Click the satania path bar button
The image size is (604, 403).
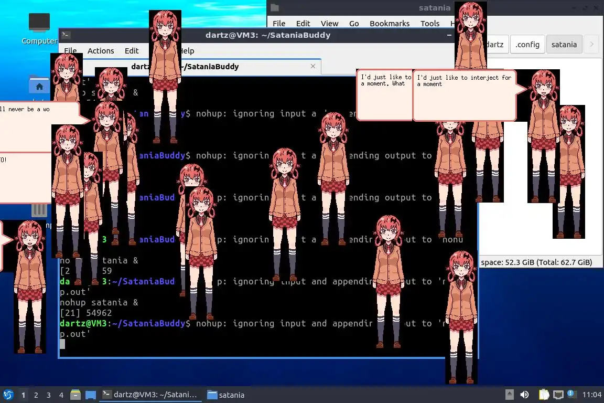564,45
